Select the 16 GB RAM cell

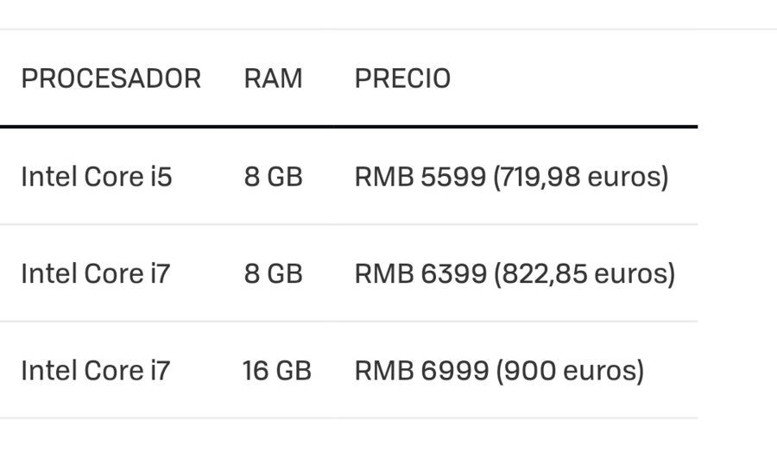277,371
